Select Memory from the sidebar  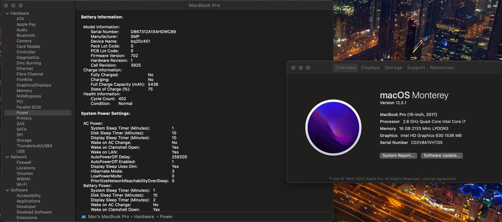[24, 91]
